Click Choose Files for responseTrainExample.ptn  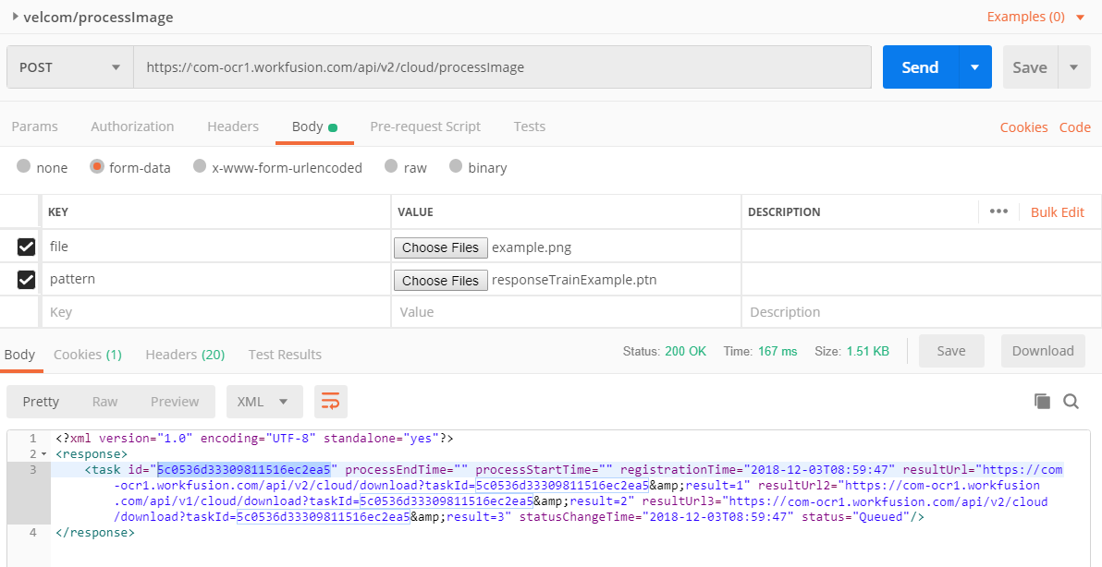pos(440,280)
